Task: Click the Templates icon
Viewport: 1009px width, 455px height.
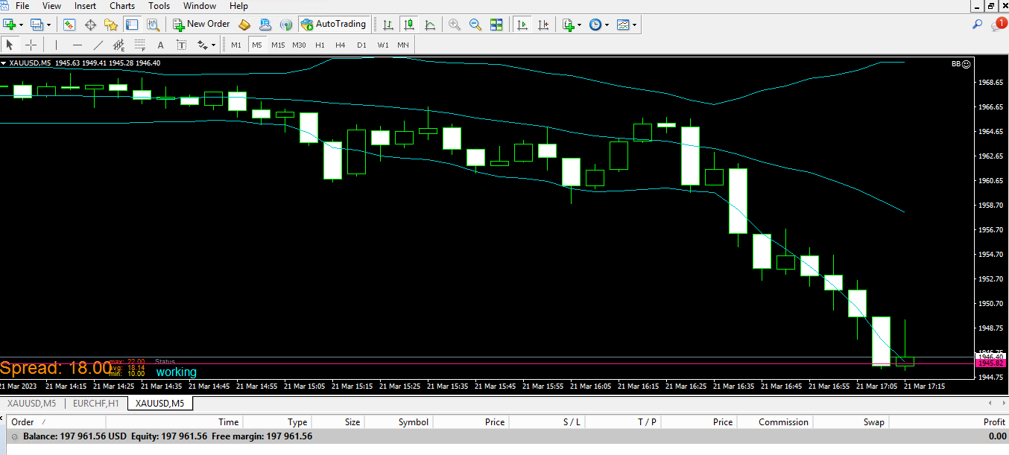Action: pos(623,25)
